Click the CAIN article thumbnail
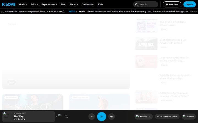 click(146, 97)
